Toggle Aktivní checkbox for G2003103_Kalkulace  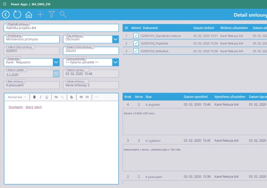point(136,51)
